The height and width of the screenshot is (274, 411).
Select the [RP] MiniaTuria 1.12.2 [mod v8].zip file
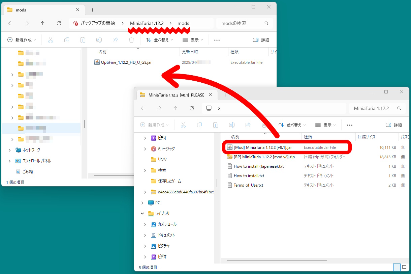pos(261,157)
